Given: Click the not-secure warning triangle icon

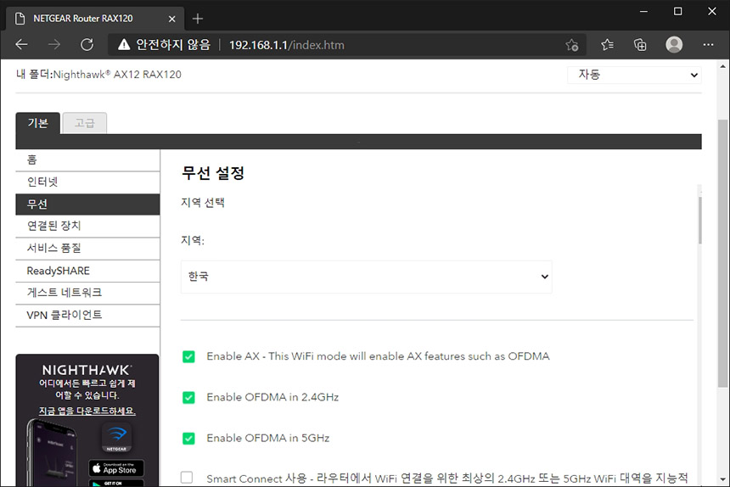Looking at the screenshot, I should point(124,45).
